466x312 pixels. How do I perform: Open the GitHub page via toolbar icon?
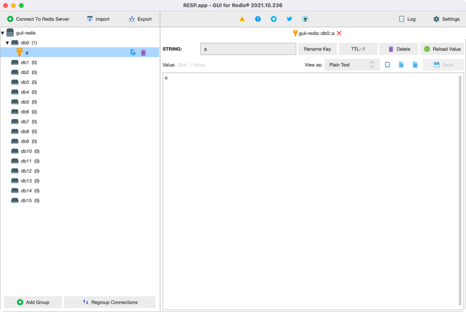point(305,19)
